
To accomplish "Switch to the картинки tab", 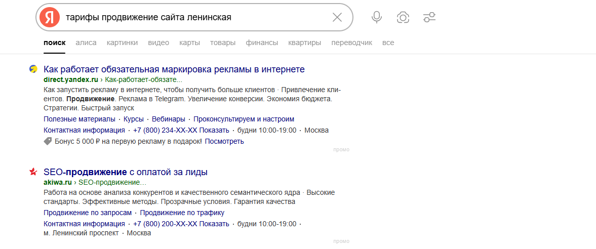I will click(123, 43).
